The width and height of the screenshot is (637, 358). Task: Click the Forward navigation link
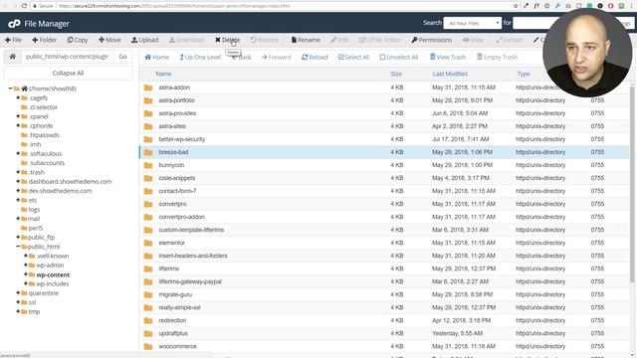[277, 57]
